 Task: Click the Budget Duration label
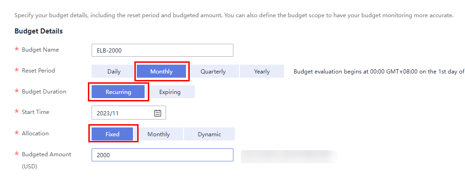[44, 91]
